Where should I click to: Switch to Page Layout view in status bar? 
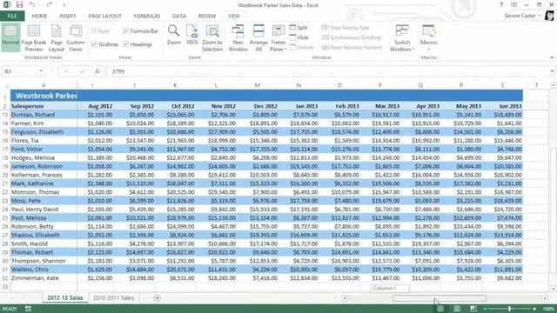pyautogui.click(x=457, y=309)
